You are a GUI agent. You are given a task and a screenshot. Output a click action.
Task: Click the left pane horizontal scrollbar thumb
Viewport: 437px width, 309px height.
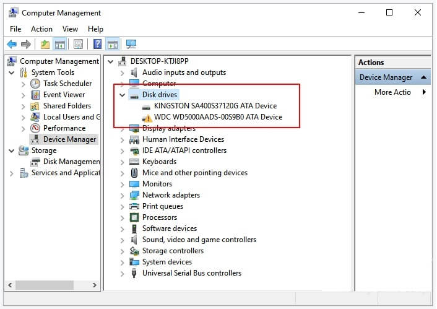point(45,285)
